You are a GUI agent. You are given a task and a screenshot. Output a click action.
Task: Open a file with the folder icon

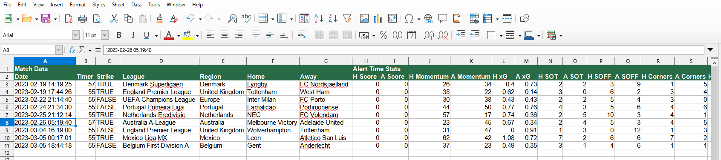[x=27, y=18]
